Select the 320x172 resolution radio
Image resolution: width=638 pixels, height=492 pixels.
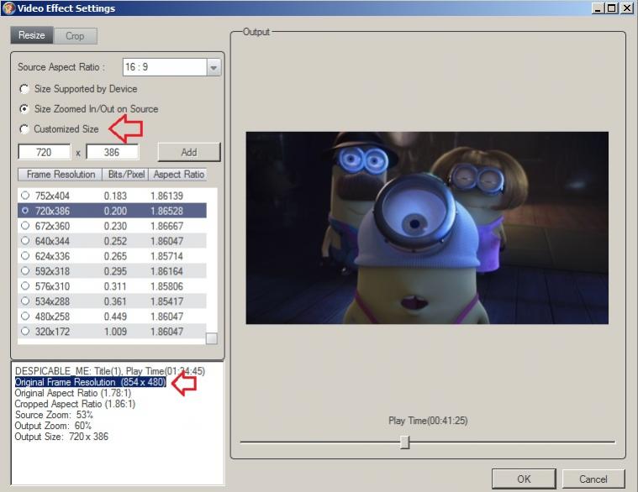click(25, 331)
